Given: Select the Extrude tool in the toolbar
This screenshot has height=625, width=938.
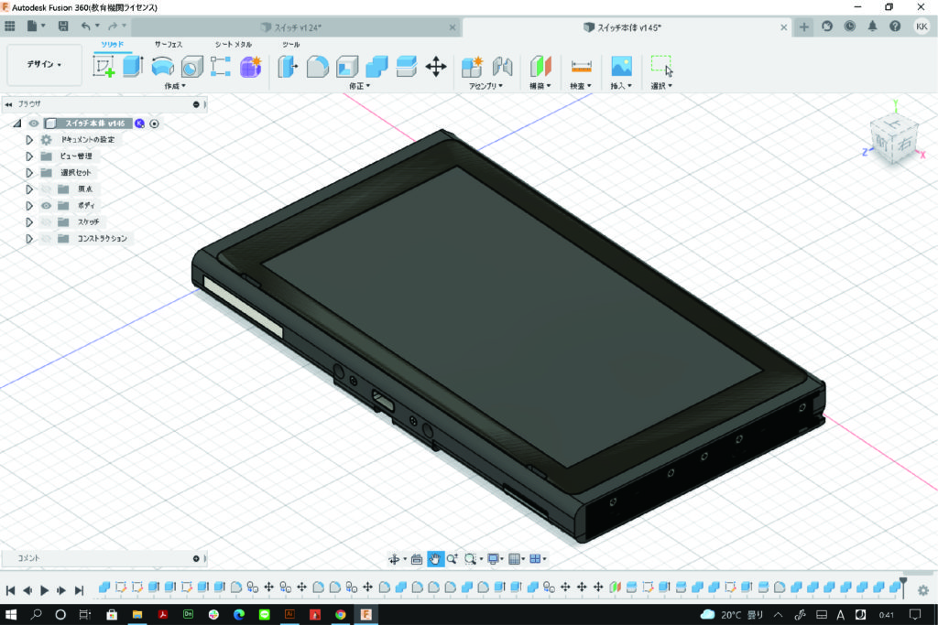Looking at the screenshot, I should pyautogui.click(x=134, y=66).
